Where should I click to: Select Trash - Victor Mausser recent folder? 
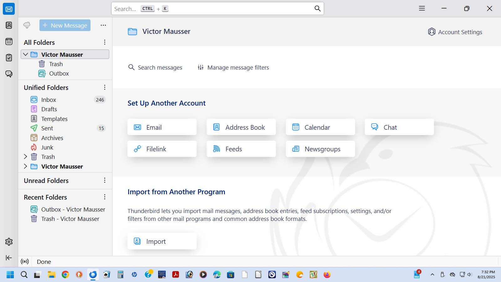(x=65, y=219)
